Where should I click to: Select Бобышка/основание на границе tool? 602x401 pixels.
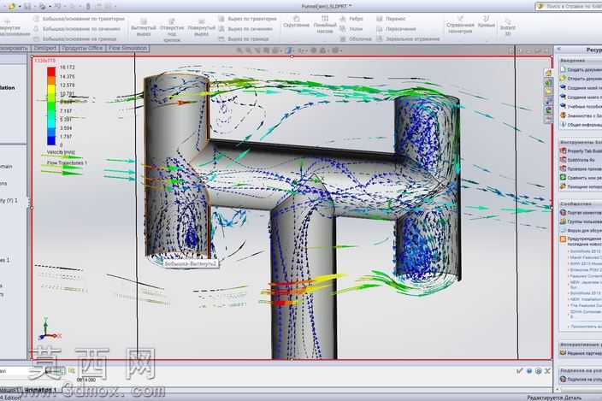tap(75, 38)
